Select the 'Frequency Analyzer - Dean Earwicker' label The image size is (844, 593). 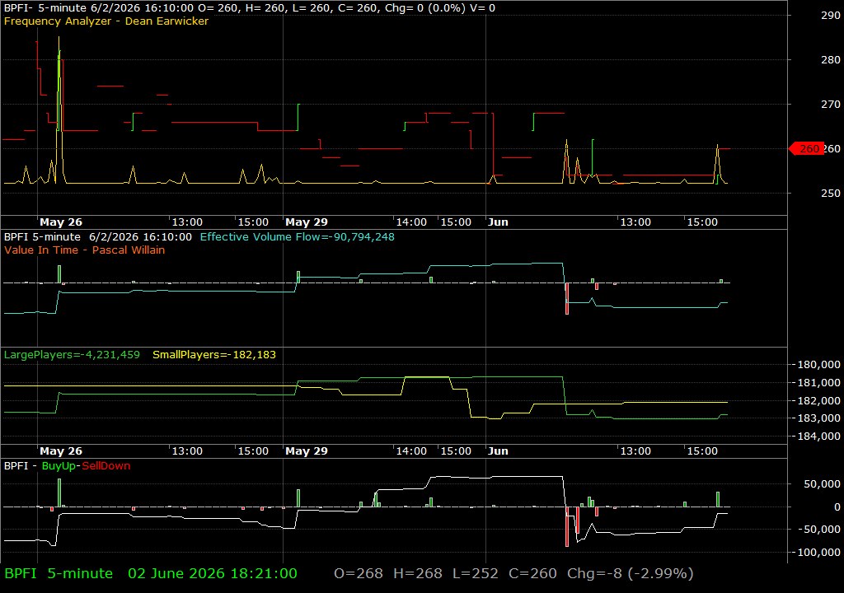pos(106,21)
